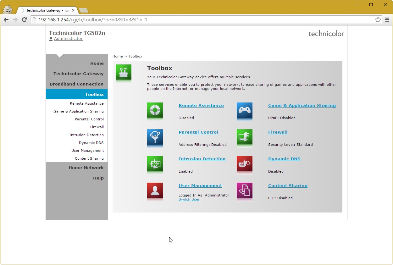Open the Remote Assistance heading link

[201, 106]
